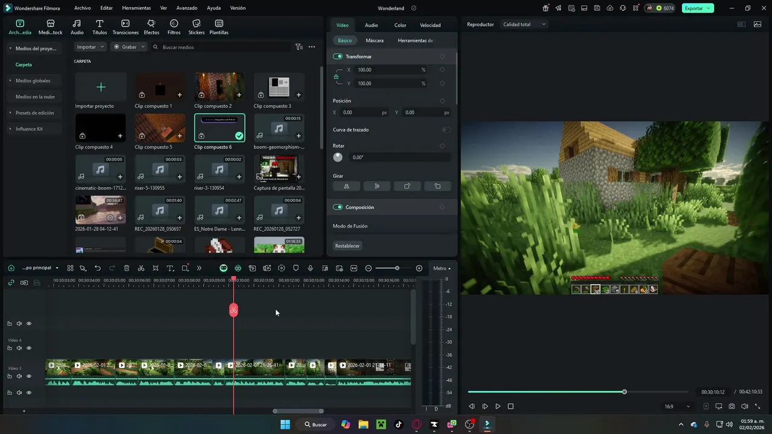
Task: Open the 16:9 aspect ratio dropdown
Action: (676, 406)
